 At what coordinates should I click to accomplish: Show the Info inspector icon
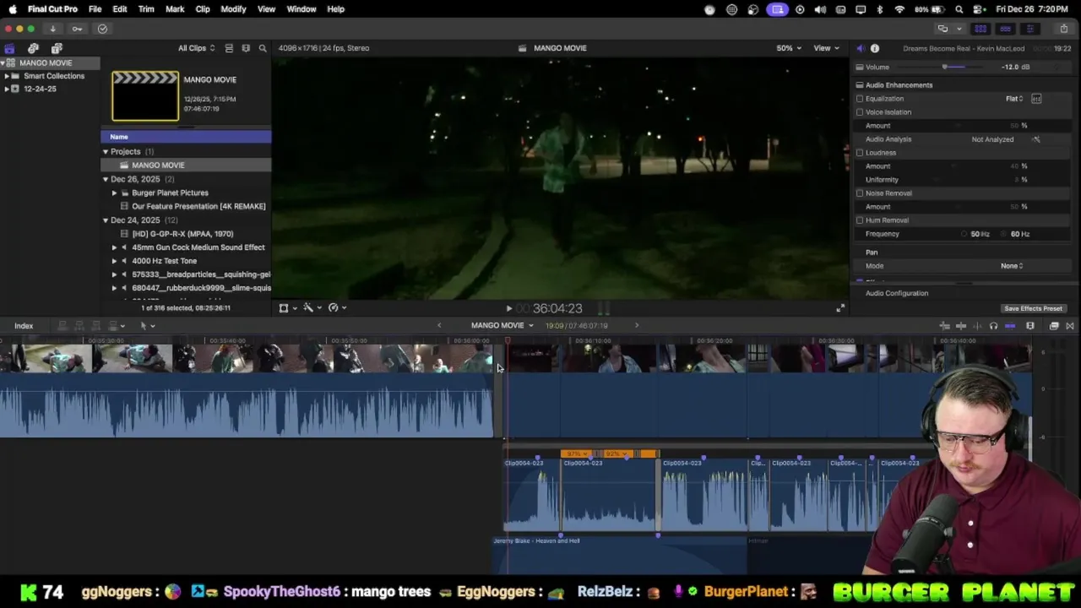[875, 48]
